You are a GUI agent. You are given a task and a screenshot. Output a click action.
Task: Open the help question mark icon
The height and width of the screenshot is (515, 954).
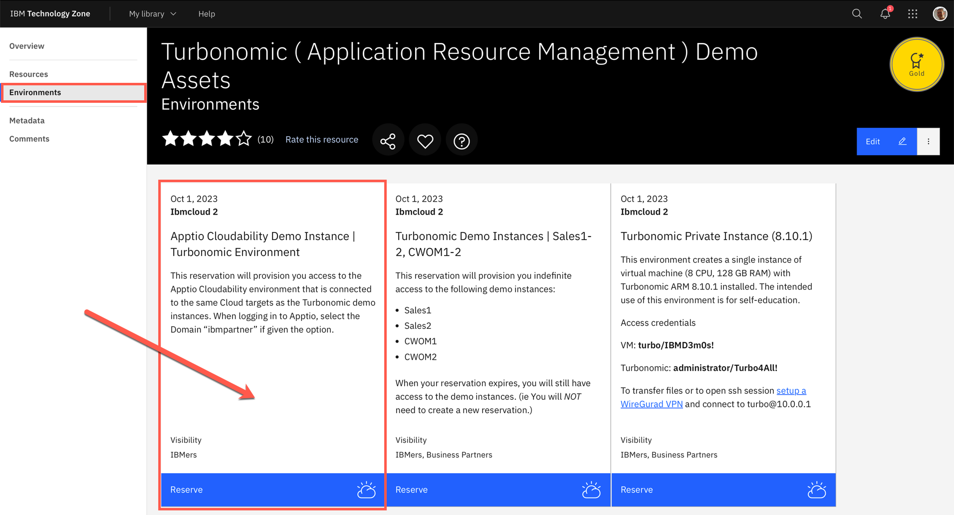(462, 141)
